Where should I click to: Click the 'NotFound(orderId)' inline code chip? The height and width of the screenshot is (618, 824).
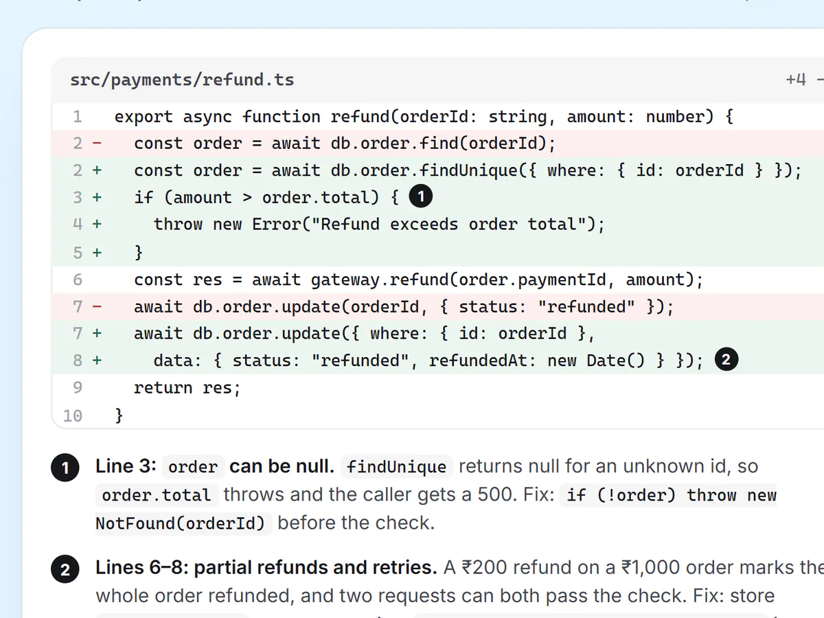[183, 523]
